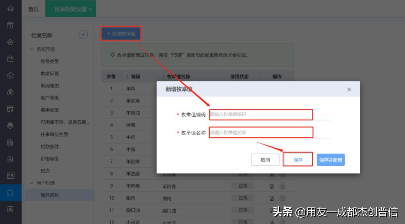Click the highlighted sync icon in the sidebar
The image size is (405, 224).
[10, 192]
